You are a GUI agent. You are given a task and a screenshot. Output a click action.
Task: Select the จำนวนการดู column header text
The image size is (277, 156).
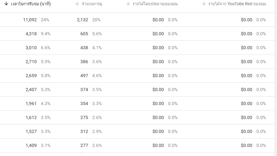[x=95, y=4]
